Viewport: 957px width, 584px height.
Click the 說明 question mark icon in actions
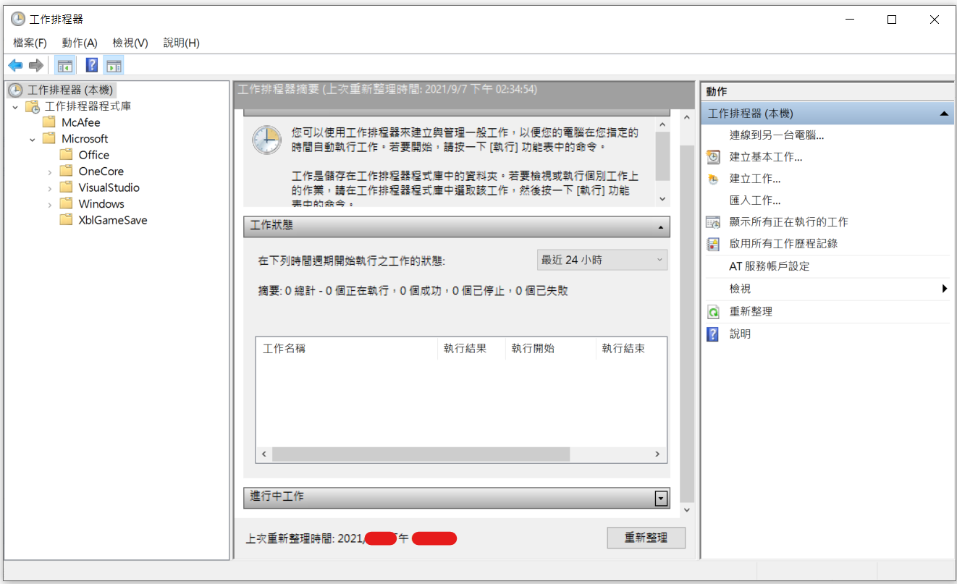(x=713, y=334)
